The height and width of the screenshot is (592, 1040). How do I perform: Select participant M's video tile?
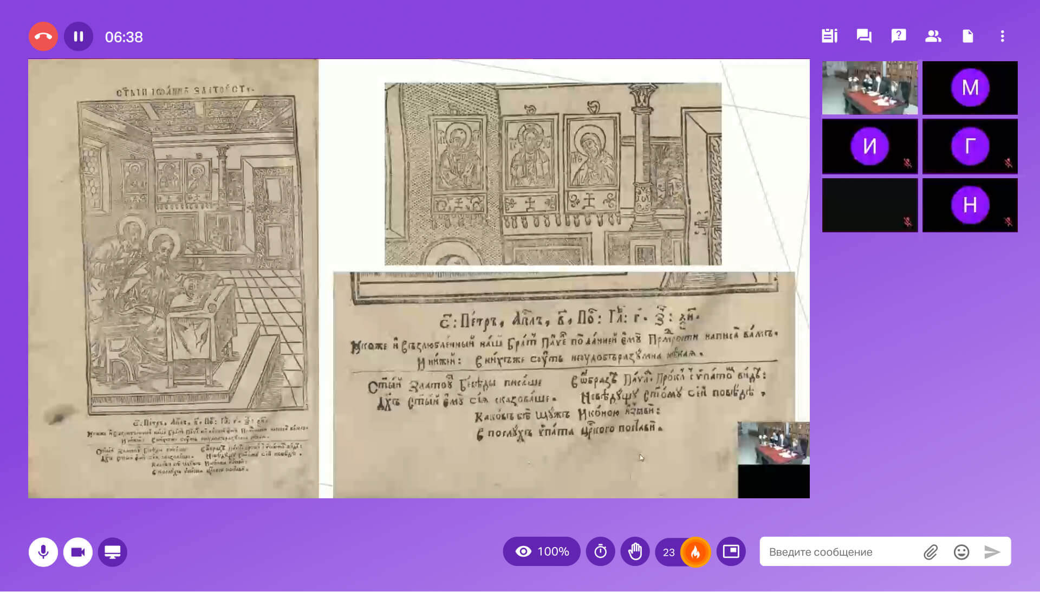tap(970, 88)
